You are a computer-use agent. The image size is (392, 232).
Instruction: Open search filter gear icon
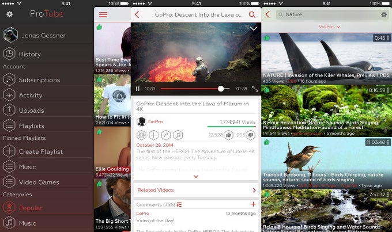coord(384,14)
